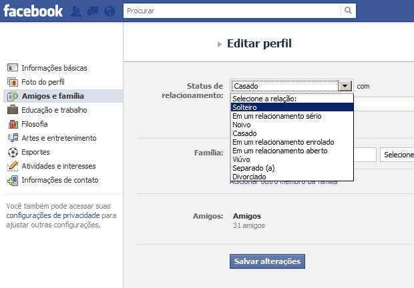Choose Separado (a) option
The height and width of the screenshot is (288, 414).
[292, 168]
